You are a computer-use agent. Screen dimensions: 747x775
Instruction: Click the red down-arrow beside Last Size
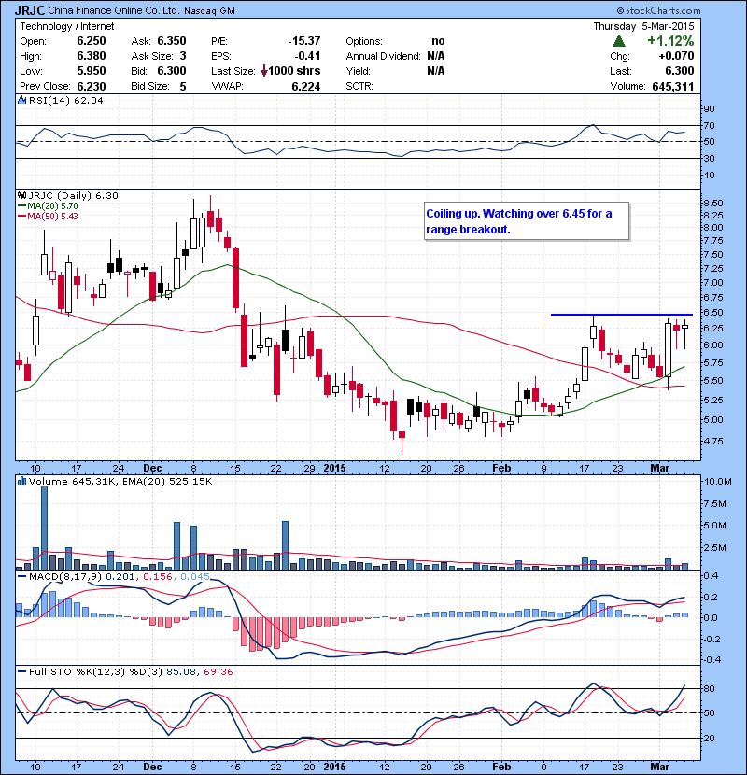(x=264, y=71)
